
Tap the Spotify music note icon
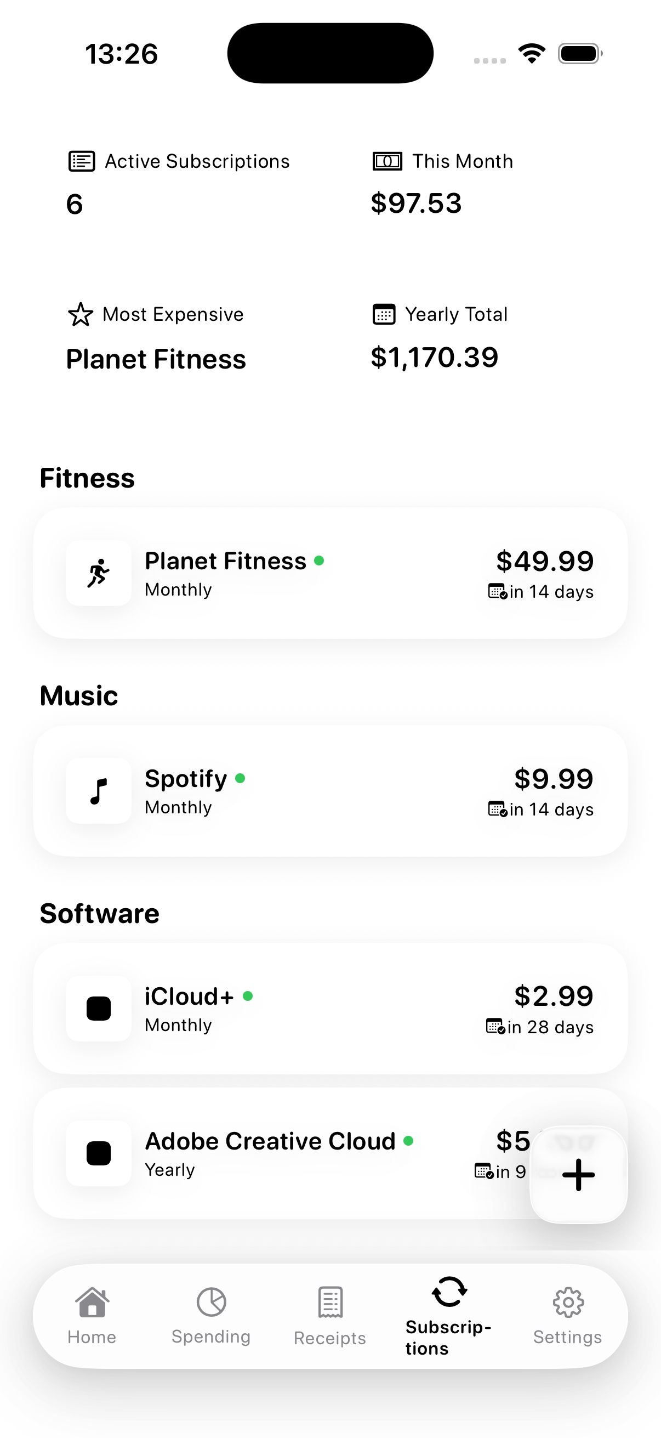pos(99,791)
